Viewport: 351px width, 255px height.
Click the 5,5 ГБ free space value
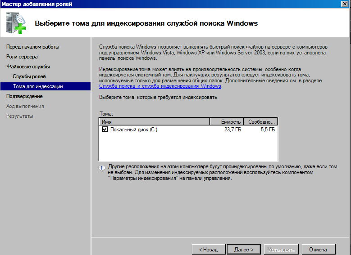(x=268, y=130)
